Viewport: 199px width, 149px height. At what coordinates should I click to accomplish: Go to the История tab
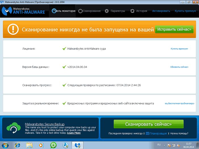click(139, 11)
